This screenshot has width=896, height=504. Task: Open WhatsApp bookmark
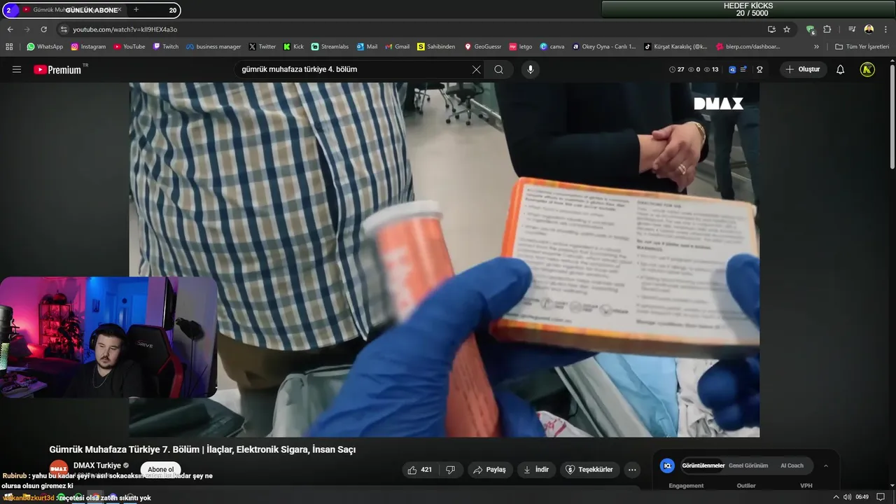click(45, 47)
